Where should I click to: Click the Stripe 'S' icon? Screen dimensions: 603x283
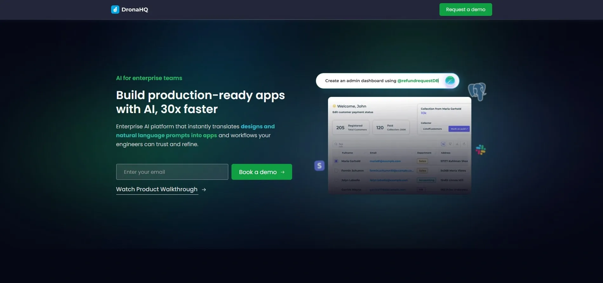click(319, 165)
